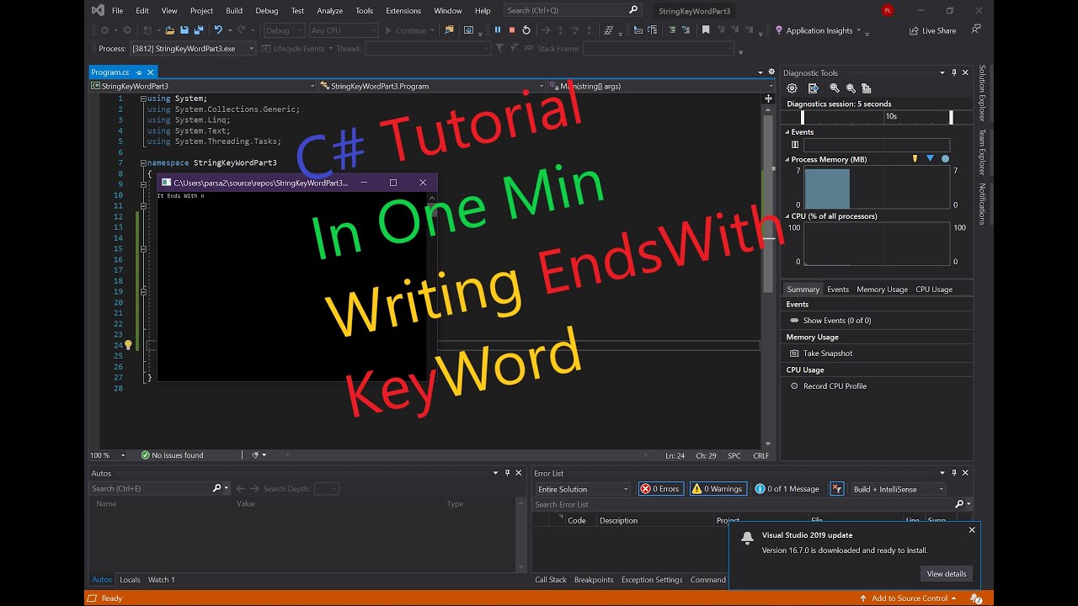Click the toolbar bookmark icon
Screen dimensions: 1078x606
coord(706,30)
